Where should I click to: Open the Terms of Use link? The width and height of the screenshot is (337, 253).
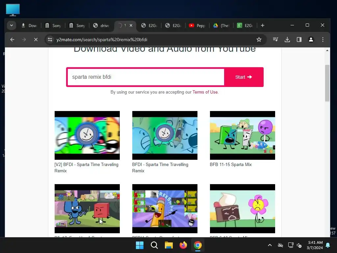pyautogui.click(x=205, y=92)
